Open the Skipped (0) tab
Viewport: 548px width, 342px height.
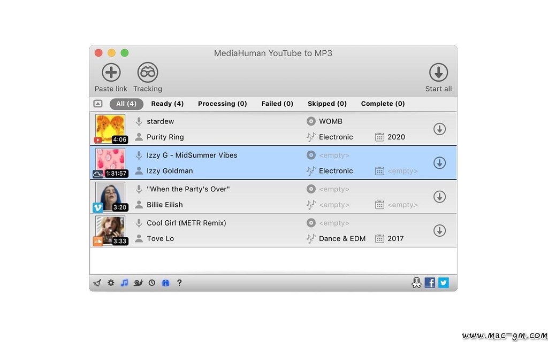pyautogui.click(x=327, y=104)
